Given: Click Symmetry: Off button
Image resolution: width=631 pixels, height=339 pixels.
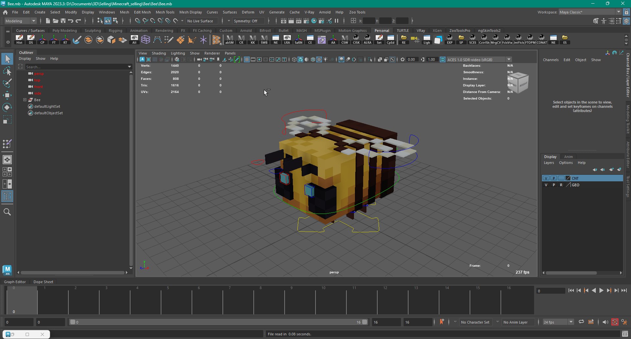Looking at the screenshot, I should pos(248,21).
